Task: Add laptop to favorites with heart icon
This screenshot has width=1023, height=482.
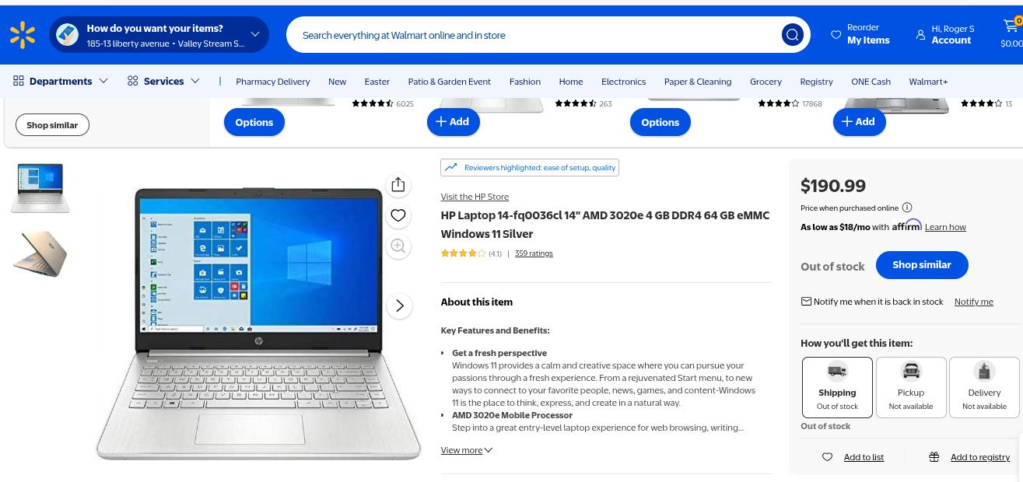Action: pos(398,215)
